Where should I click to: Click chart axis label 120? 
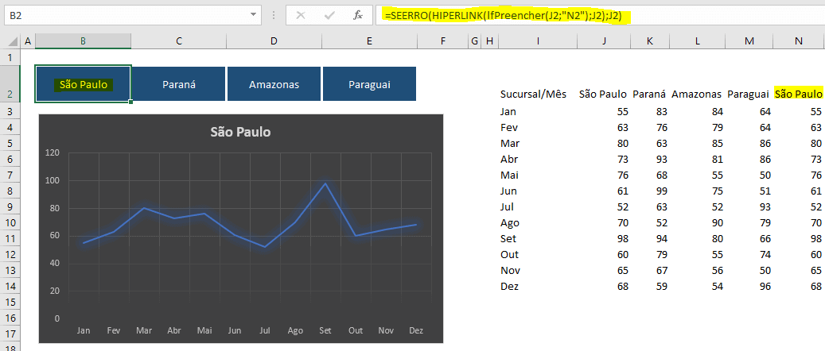pyautogui.click(x=53, y=153)
